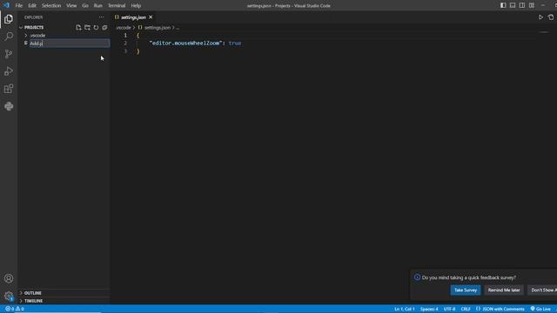Screen dimensions: 557x313
Task: Select the settings.json editor tab
Action: [133, 17]
